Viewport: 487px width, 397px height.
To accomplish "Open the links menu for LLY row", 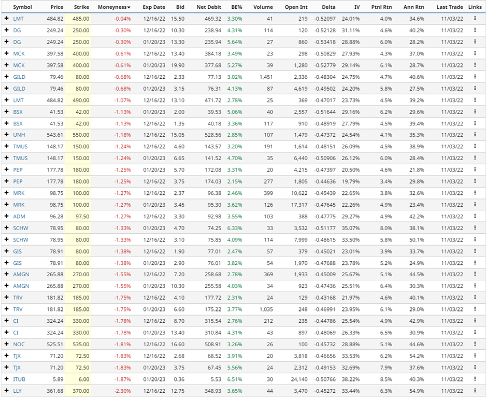I will point(475,391).
